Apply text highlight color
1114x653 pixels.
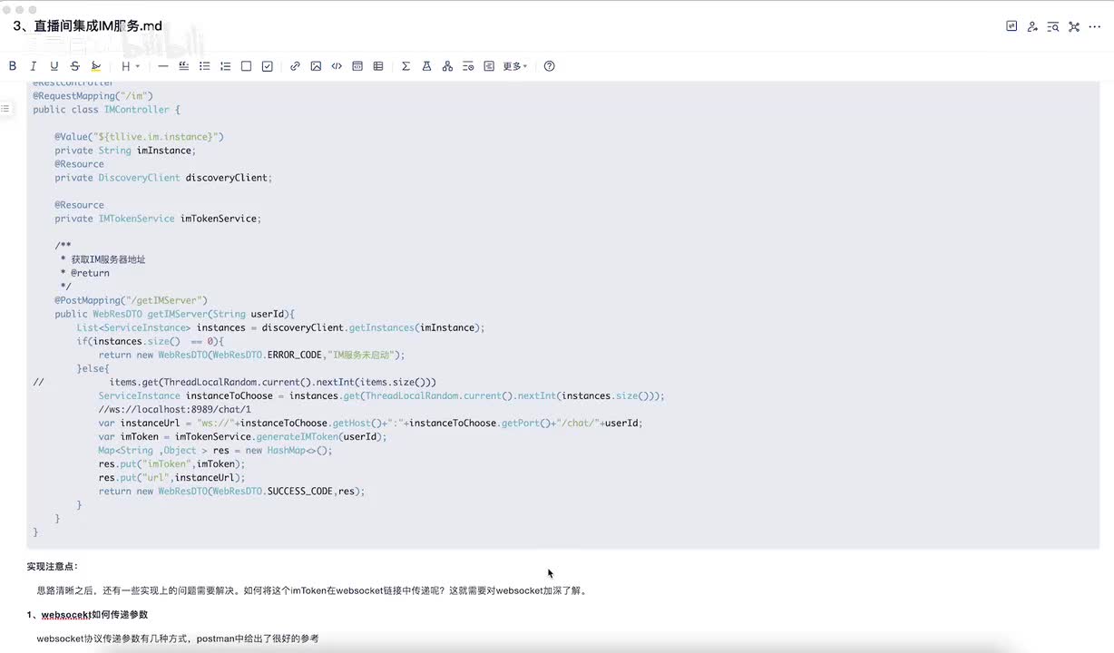(x=96, y=66)
